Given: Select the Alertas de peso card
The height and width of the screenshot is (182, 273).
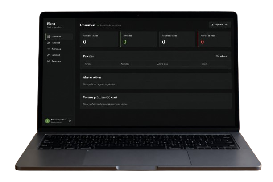Looking at the screenshot, I should click(214, 39).
